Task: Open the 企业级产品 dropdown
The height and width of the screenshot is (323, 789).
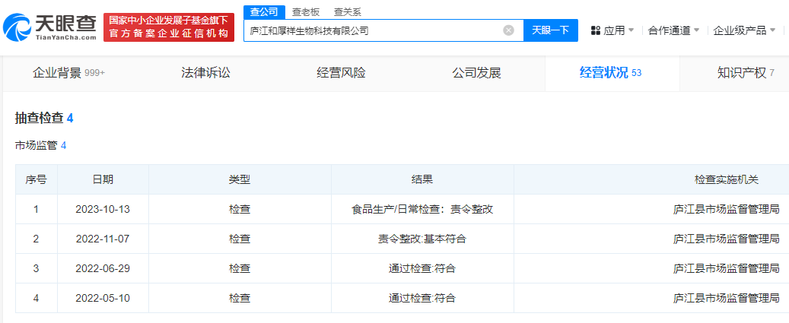Action: (744, 30)
